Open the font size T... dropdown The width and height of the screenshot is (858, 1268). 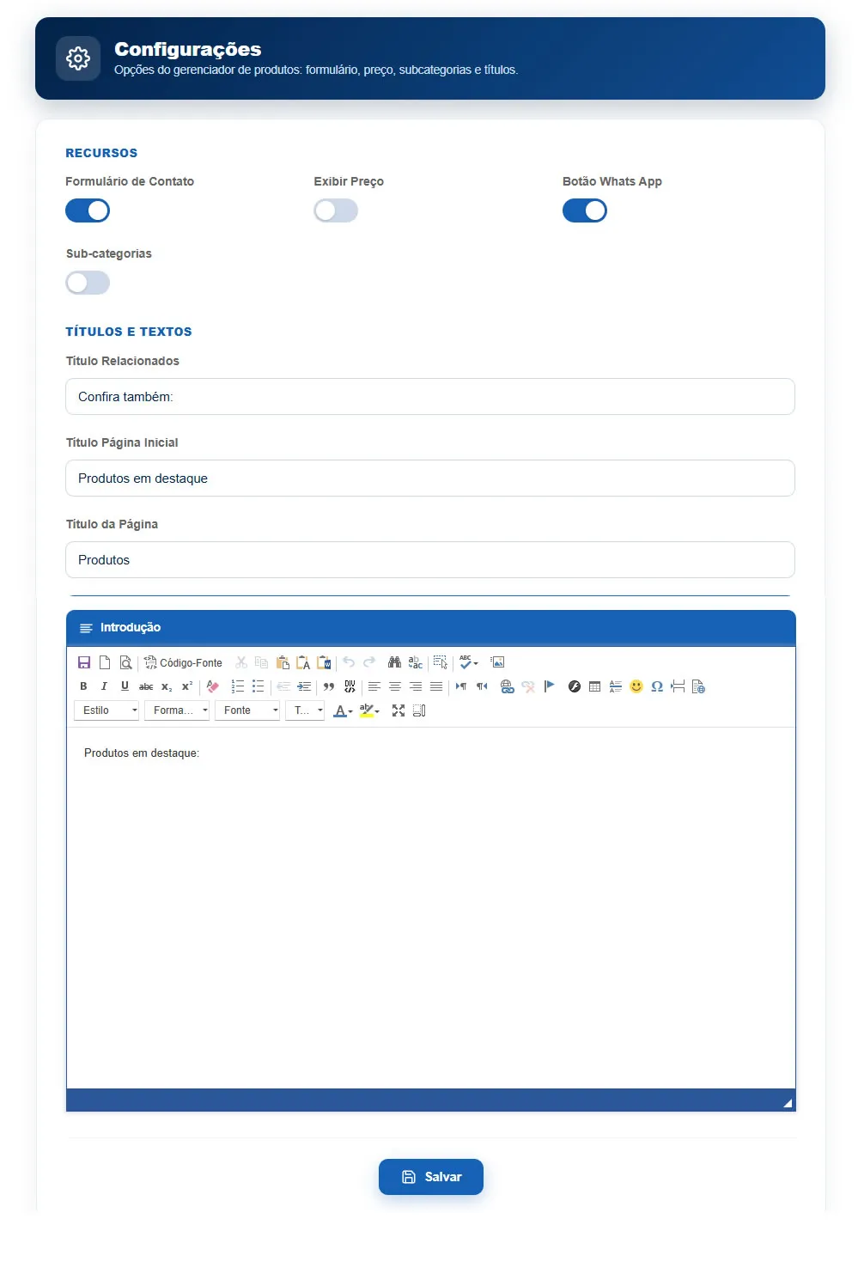305,710
